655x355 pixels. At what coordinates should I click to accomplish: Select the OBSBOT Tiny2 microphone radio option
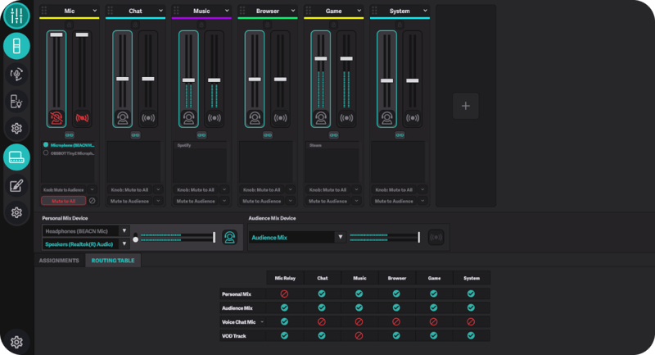click(x=46, y=153)
